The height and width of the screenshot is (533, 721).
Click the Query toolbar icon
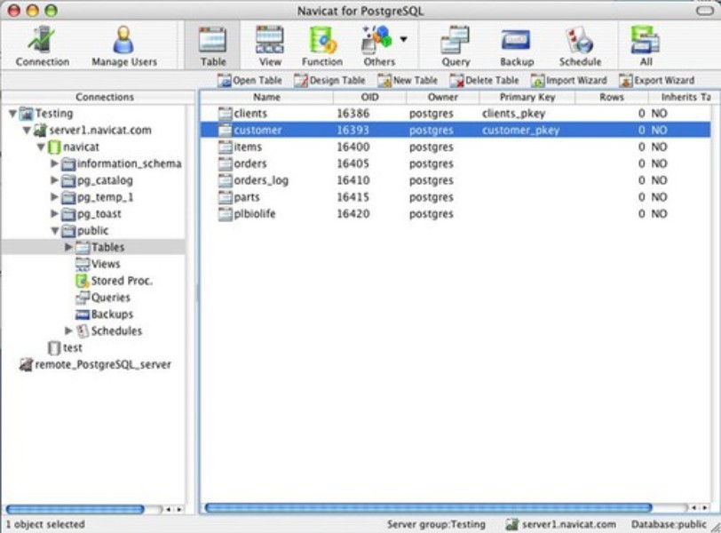[x=456, y=45]
